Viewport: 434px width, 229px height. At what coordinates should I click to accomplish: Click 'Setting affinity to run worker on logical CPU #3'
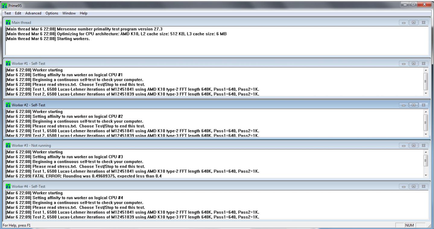pos(78,157)
